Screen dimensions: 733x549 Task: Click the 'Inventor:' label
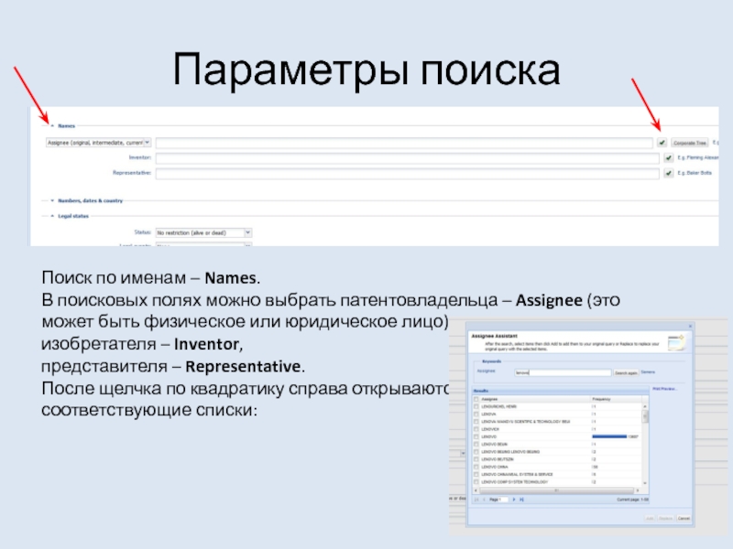pos(140,157)
